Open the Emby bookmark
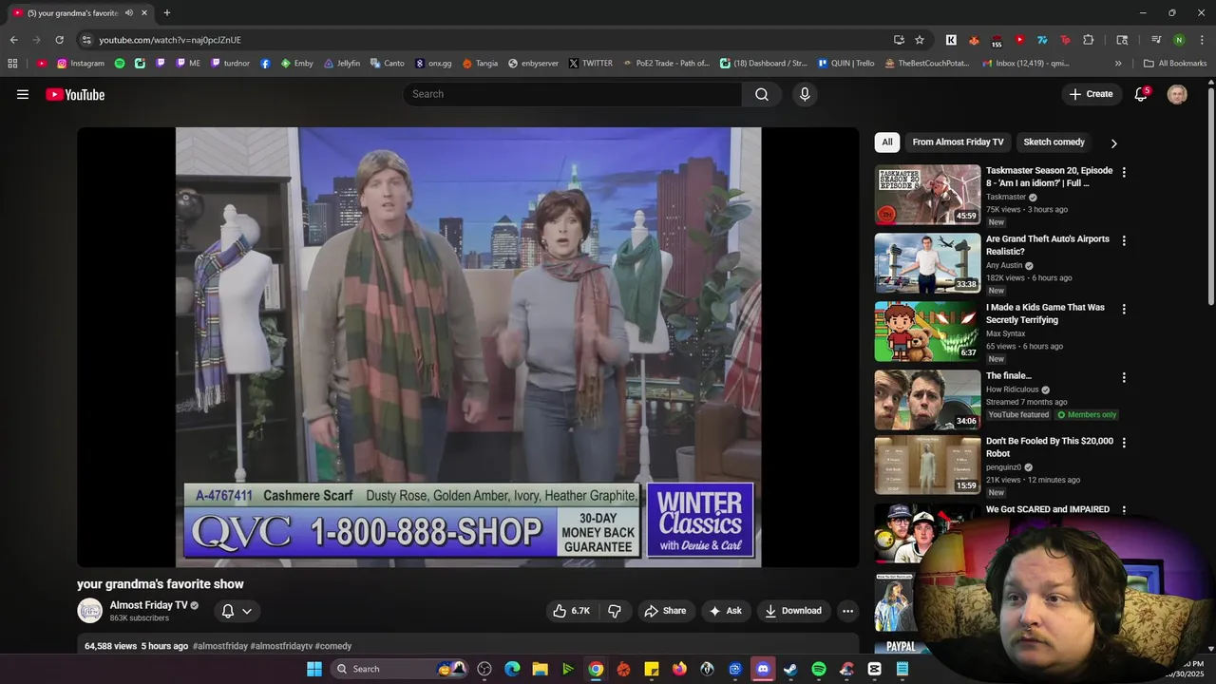Viewport: 1216px width, 684px height. 296,64
